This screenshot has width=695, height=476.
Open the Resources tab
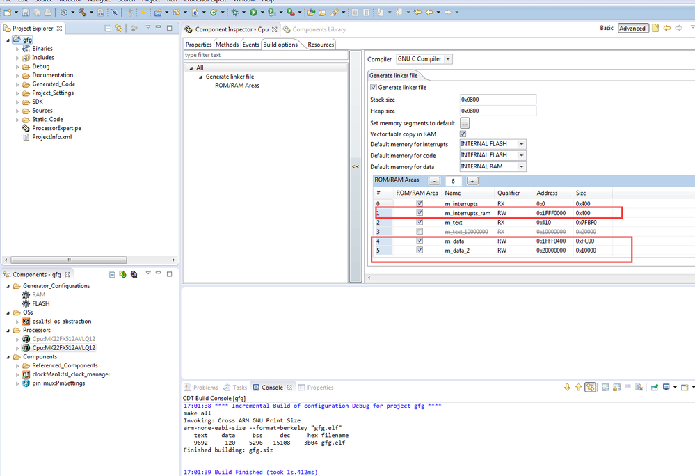(321, 45)
